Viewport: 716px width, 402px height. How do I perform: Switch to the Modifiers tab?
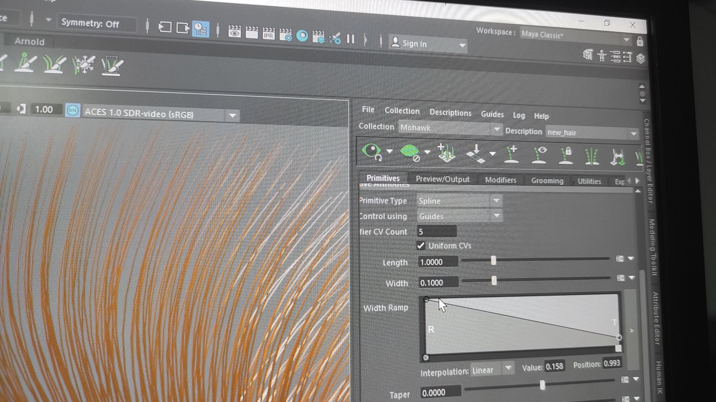point(500,180)
